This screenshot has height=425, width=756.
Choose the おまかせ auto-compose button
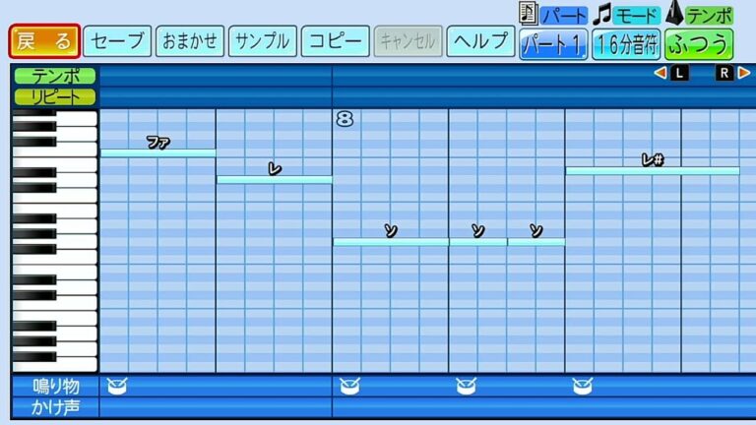click(190, 41)
